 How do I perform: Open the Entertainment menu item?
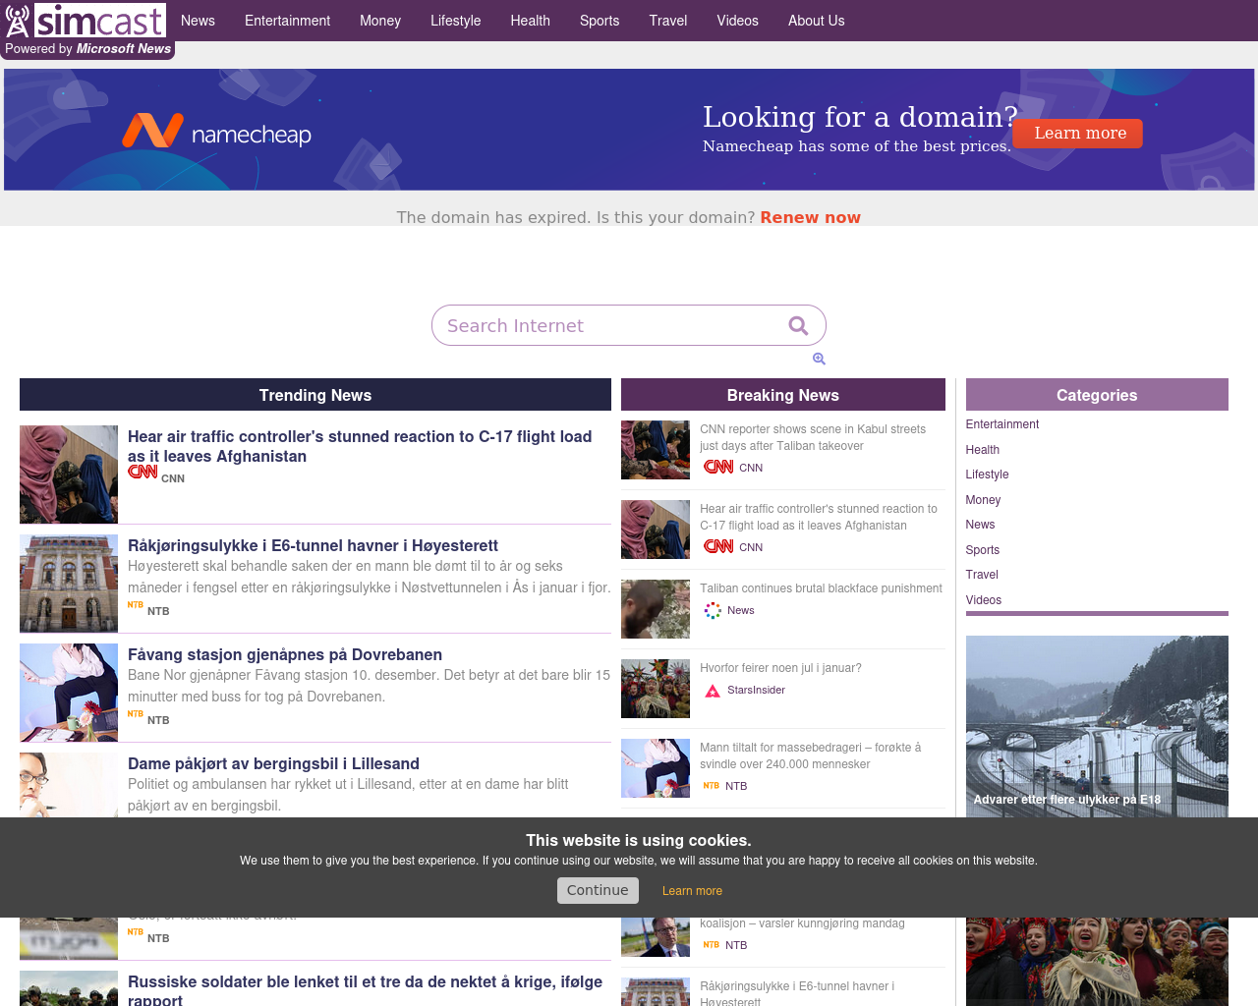[287, 21]
